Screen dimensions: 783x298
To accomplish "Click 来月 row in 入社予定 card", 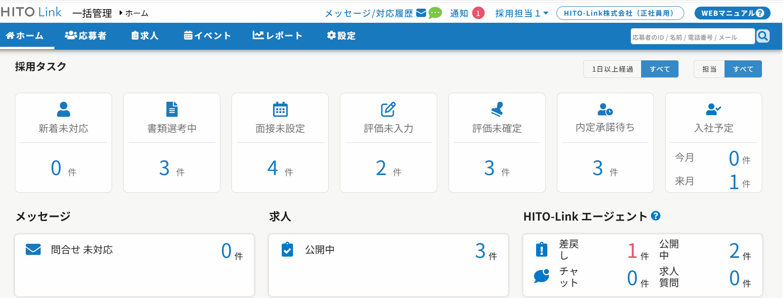I will click(713, 182).
